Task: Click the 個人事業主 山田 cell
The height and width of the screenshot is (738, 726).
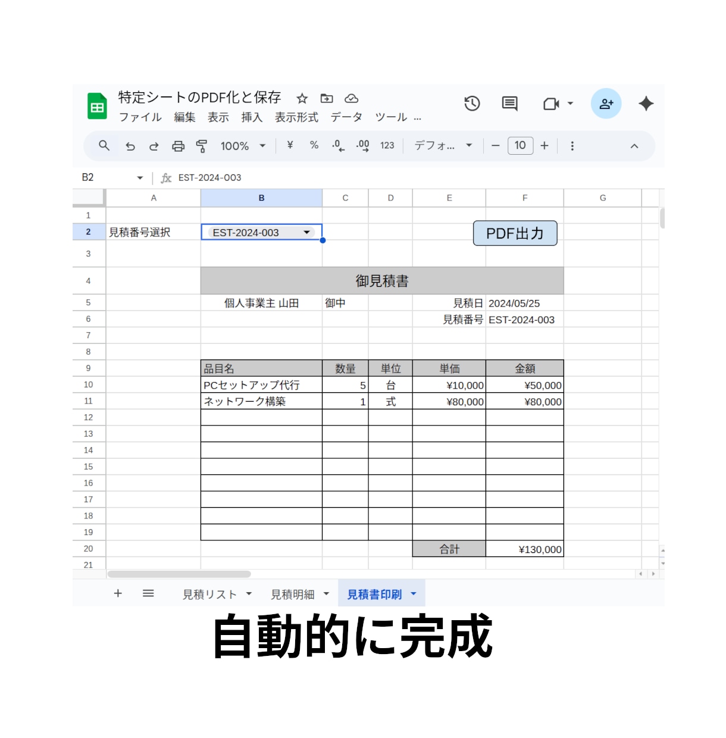Action: pyautogui.click(x=261, y=303)
